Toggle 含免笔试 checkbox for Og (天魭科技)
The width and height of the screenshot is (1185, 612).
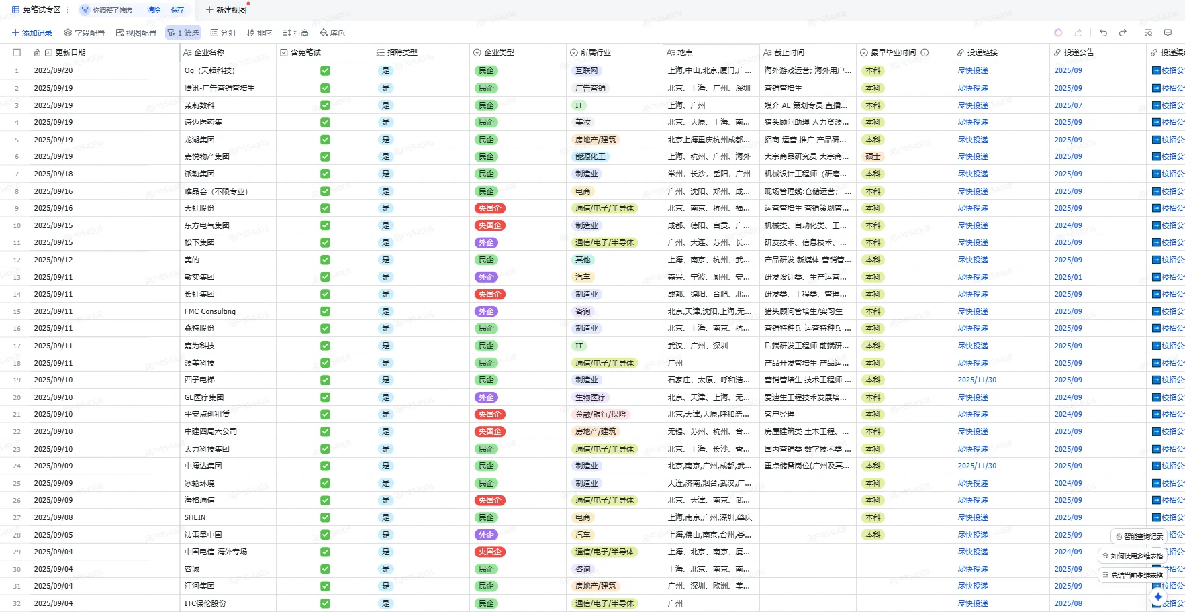(x=325, y=70)
